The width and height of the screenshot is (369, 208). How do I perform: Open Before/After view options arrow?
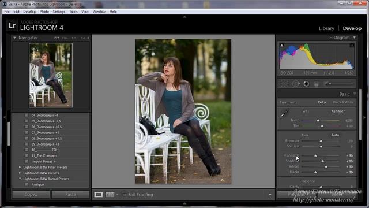tap(117, 195)
